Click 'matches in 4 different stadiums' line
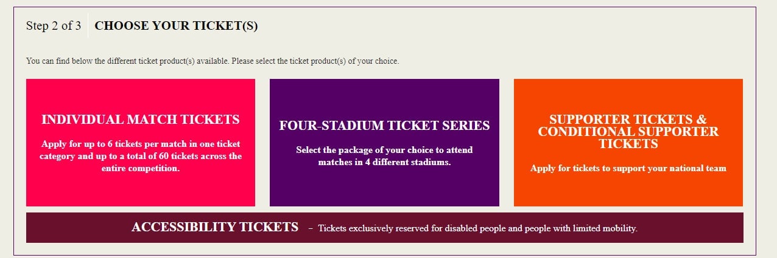The image size is (777, 258). tap(384, 162)
